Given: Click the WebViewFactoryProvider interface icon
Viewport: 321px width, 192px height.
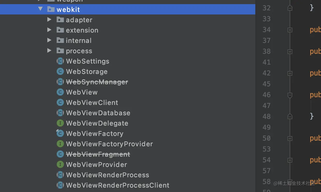Looking at the screenshot, I should point(60,144).
